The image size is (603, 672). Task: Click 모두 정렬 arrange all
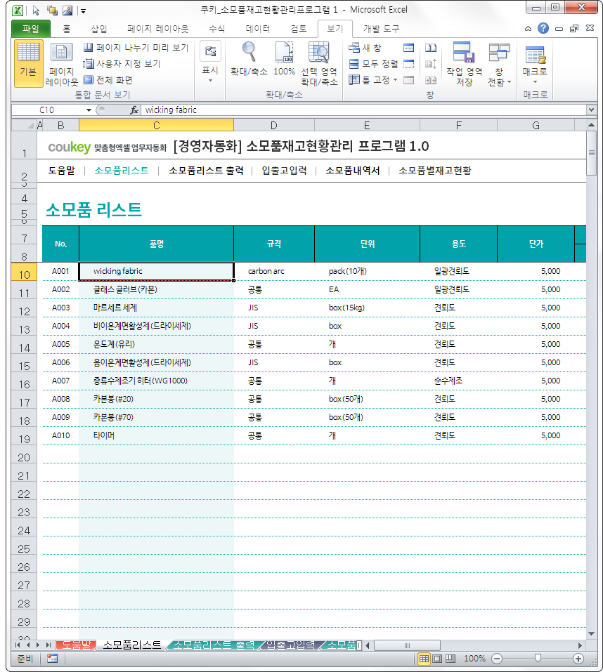pos(374,64)
